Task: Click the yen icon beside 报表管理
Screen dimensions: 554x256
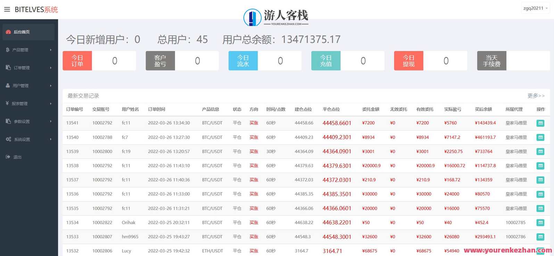Action: [7, 103]
